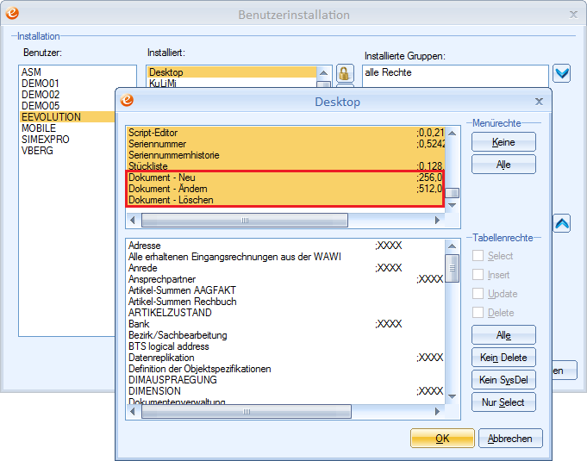Click the Nur Select button
This screenshot has width=587, height=461.
click(503, 402)
